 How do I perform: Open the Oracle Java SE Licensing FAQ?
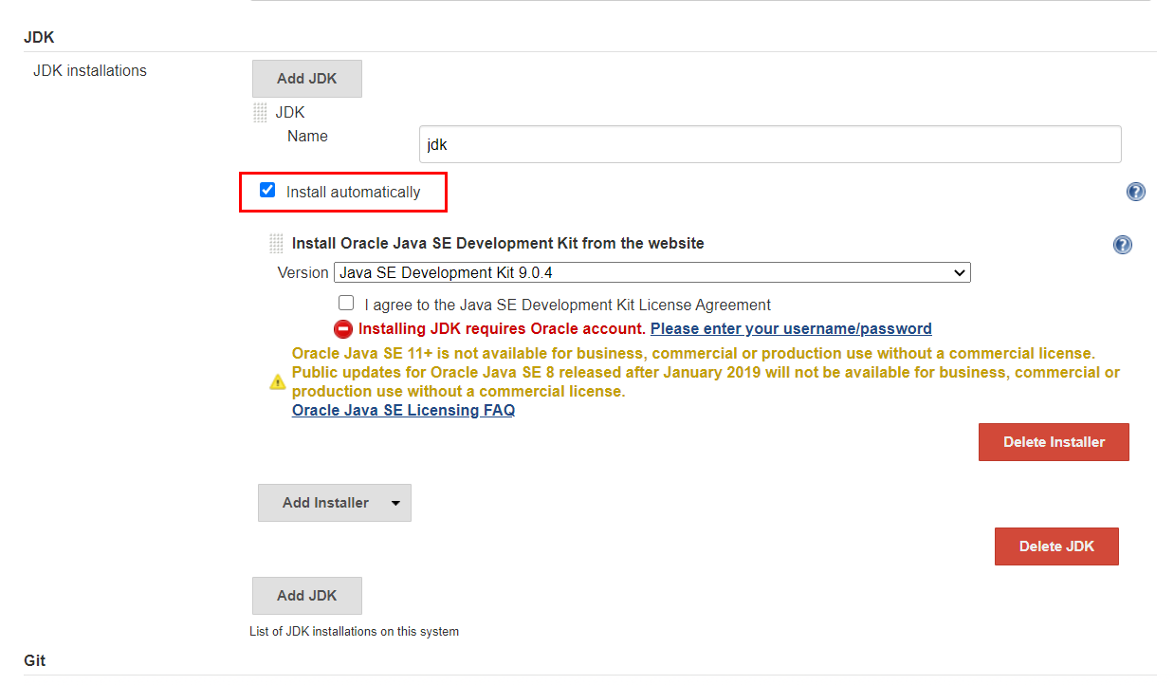[x=403, y=411]
